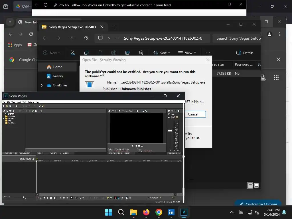
Task: Open See more options in Explorer toolbar
Action: click(208, 53)
